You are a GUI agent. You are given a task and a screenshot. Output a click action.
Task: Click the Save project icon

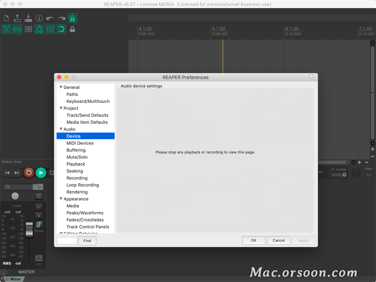click(x=28, y=18)
